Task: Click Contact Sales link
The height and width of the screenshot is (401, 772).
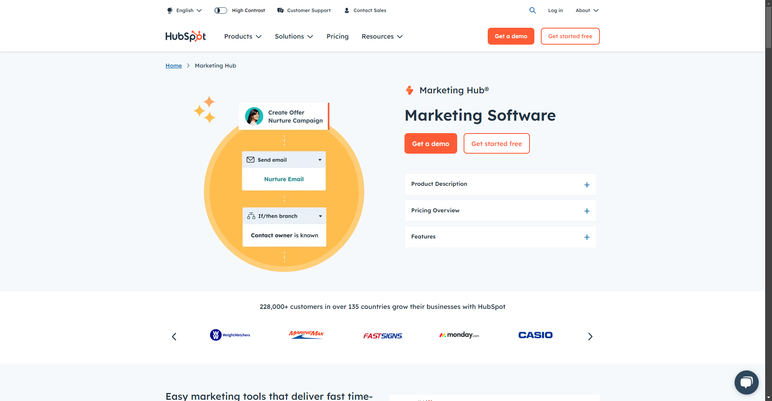Action: pos(370,10)
